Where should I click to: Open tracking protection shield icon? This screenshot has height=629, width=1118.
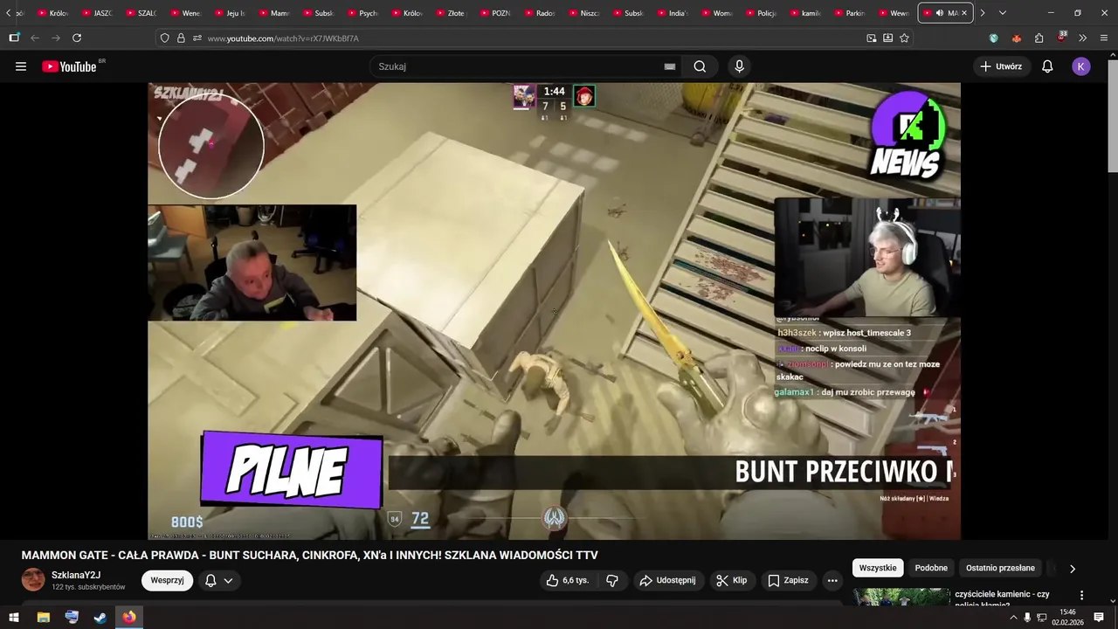164,38
